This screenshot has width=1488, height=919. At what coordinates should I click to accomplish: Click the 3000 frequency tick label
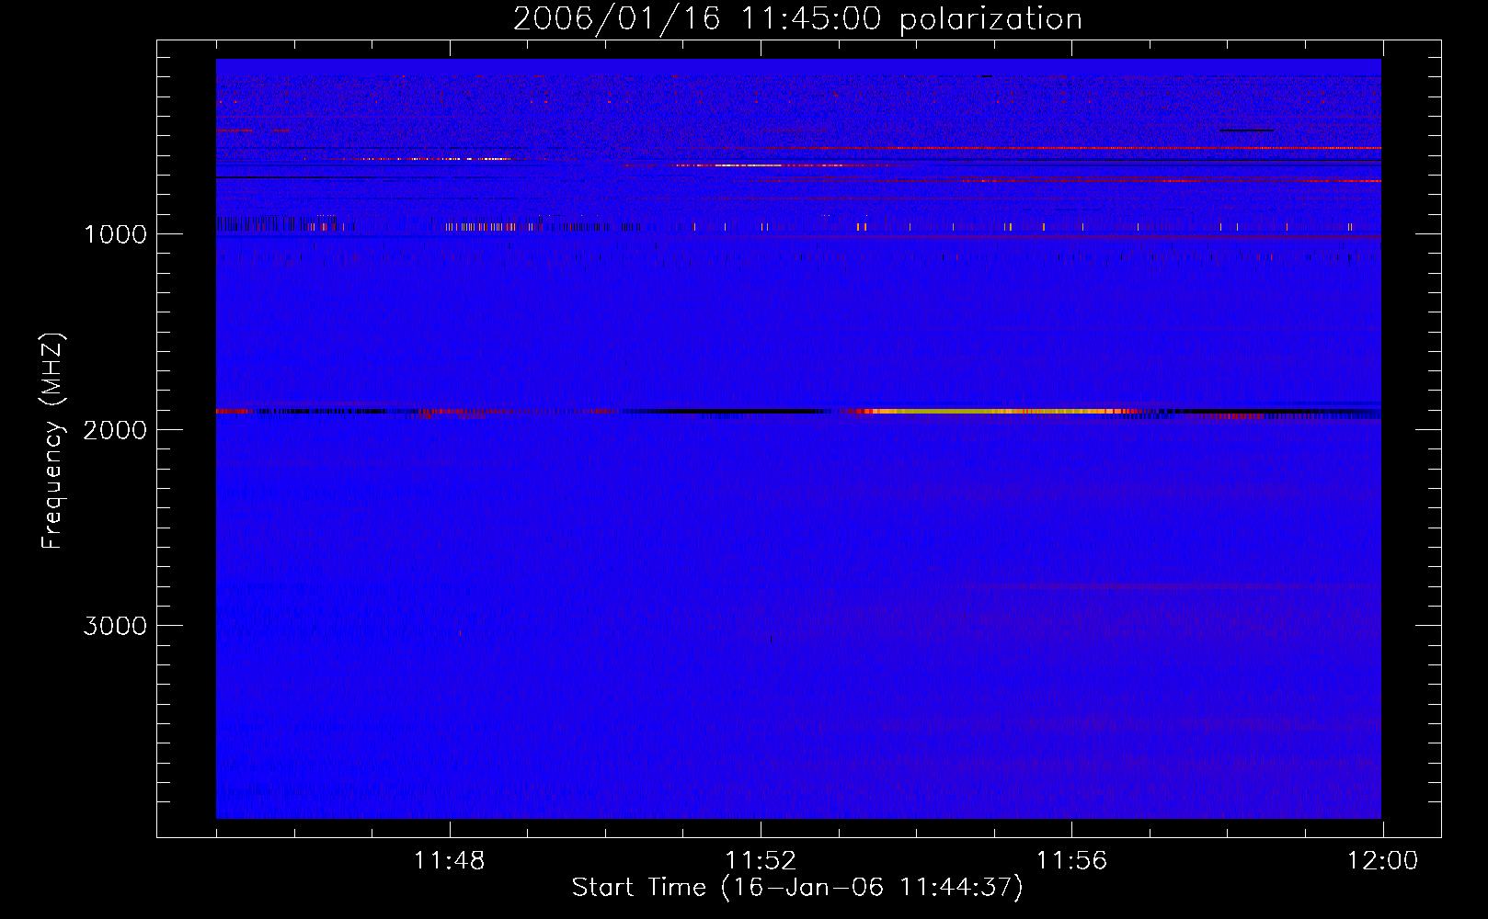point(115,626)
